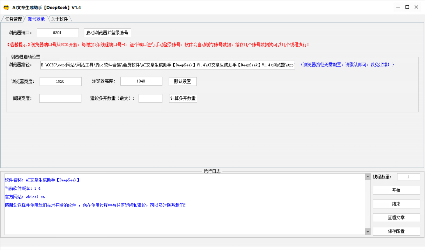Screen dimensions: 425x250
Task: Click the red 温馨提示 warning text
Action: pyautogui.click(x=158, y=45)
